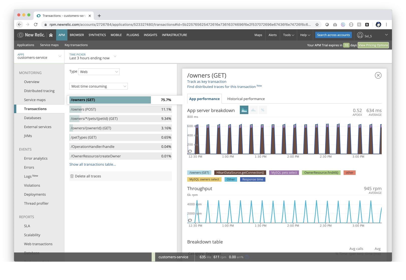Open a new browser tab

coord(99,16)
